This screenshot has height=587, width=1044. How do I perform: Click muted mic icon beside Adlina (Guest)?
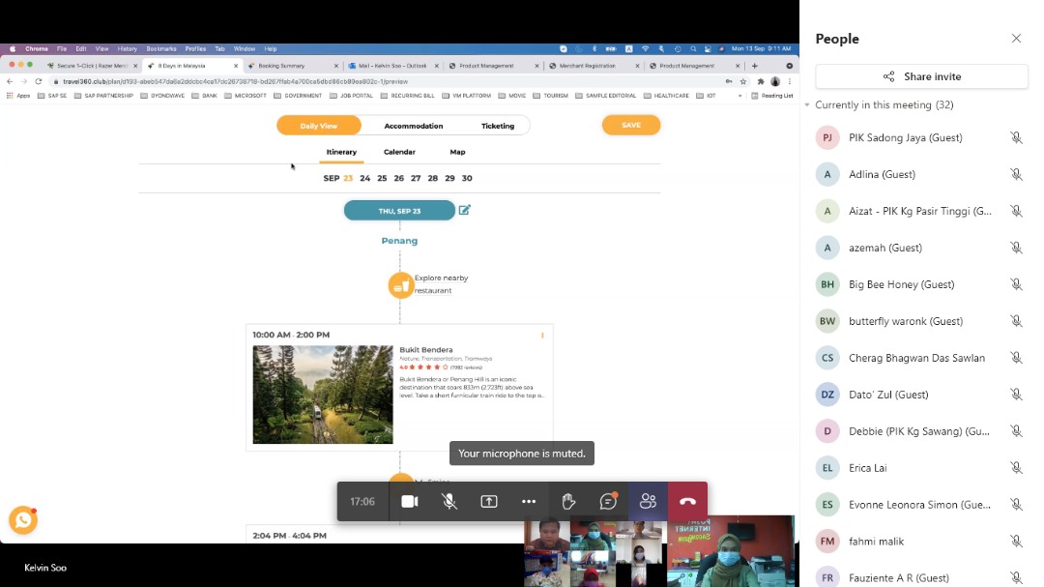coord(1016,174)
